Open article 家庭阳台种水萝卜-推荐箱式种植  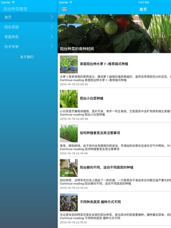(x=104, y=64)
